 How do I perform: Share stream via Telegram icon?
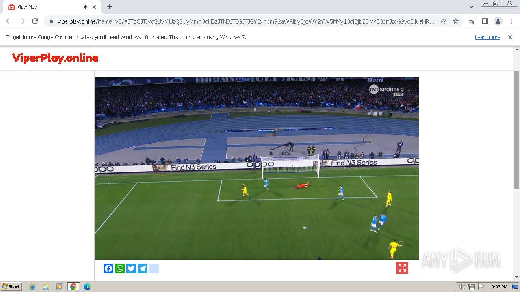click(x=143, y=268)
